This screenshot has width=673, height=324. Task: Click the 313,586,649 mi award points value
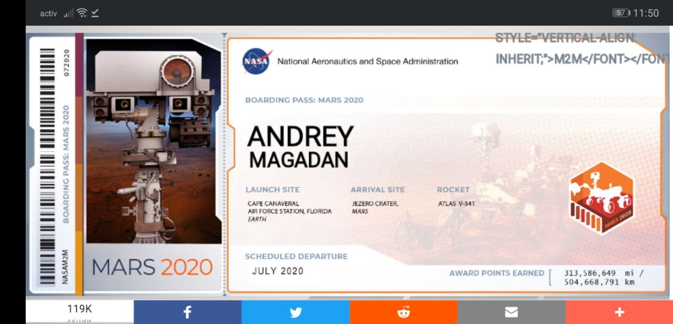click(x=604, y=274)
